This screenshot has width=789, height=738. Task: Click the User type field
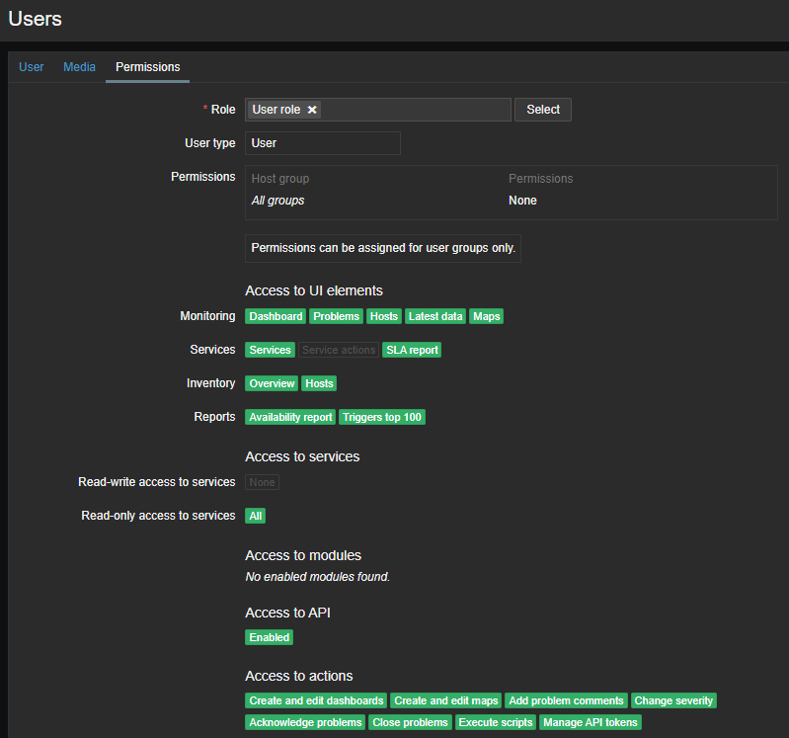click(322, 143)
